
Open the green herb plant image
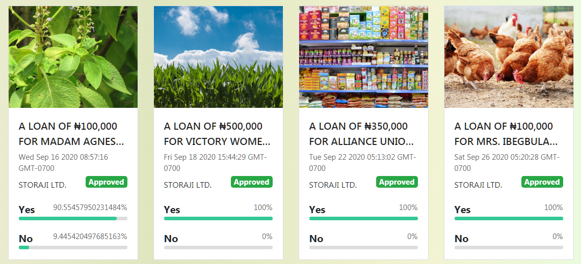[73, 57]
